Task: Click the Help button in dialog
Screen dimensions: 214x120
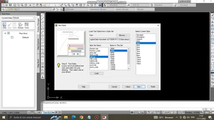Action: 84,87
